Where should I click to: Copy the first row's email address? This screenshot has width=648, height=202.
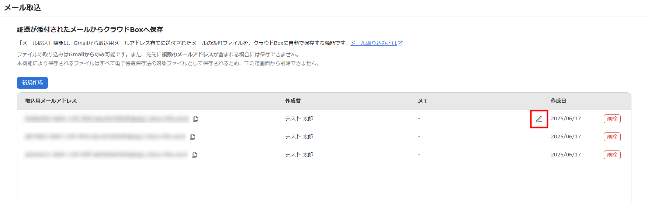[195, 118]
